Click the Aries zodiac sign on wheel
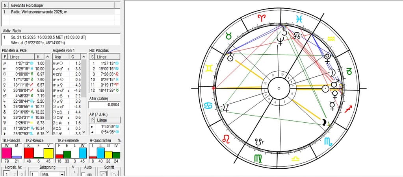This screenshot has height=177, width=403. point(262,18)
